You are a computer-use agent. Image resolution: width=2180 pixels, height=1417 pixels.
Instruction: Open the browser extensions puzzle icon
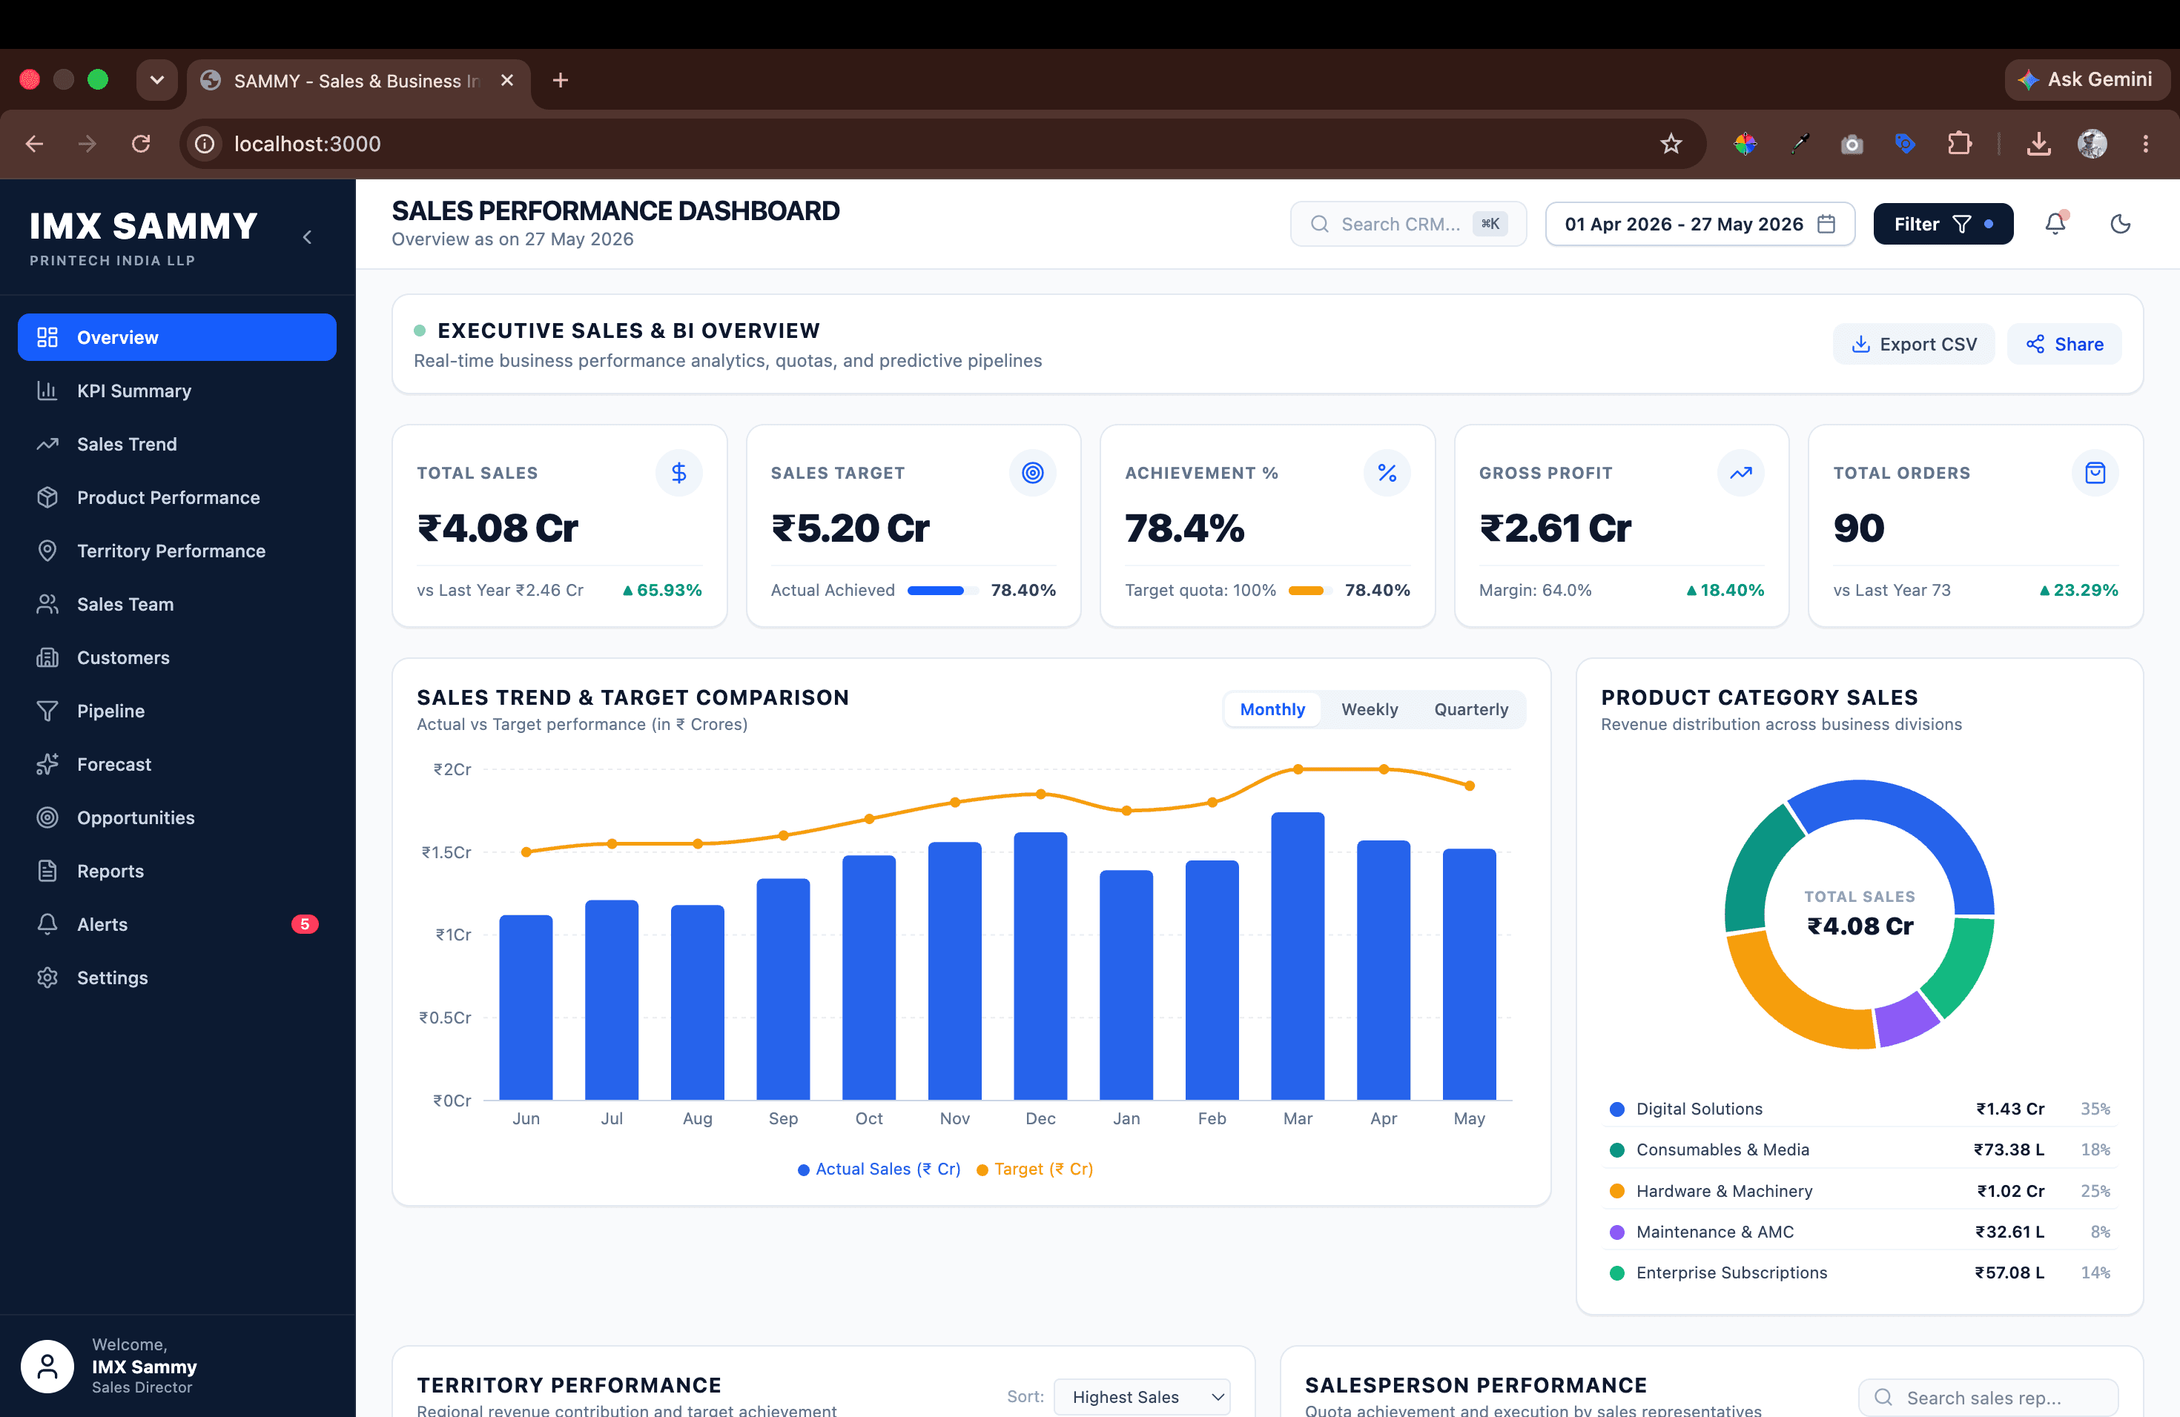pos(1959,144)
